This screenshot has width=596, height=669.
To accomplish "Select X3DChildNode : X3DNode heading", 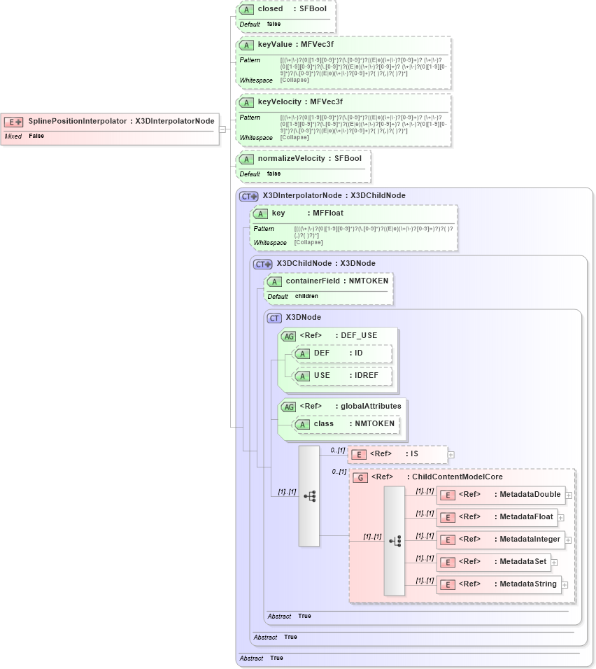I will pos(326,263).
